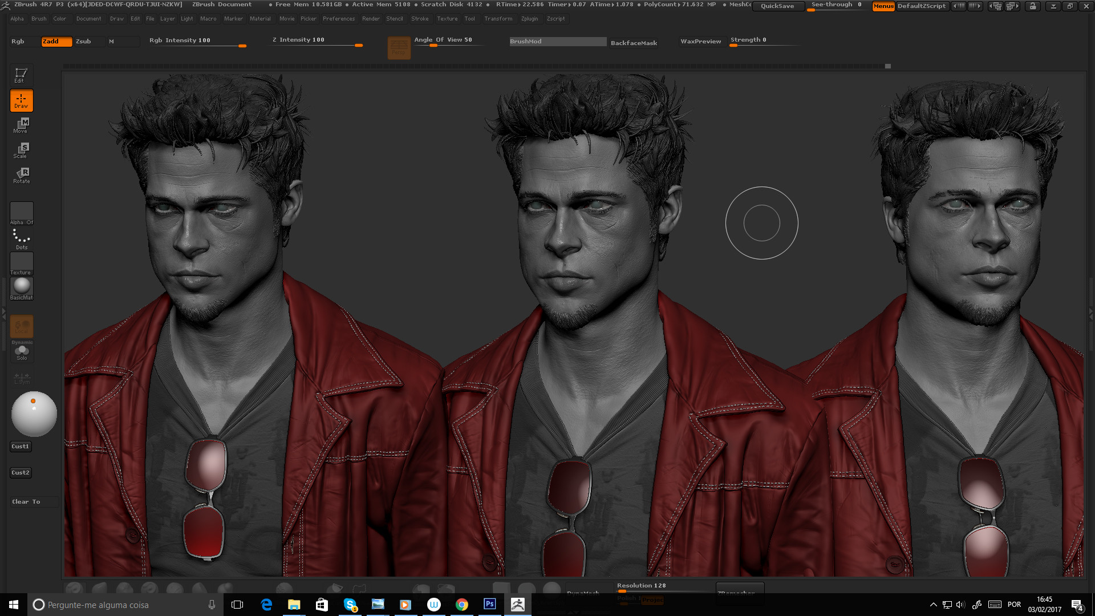Screen dimensions: 1095x616
Task: Open the Texture selector thumbnail
Action: point(22,264)
